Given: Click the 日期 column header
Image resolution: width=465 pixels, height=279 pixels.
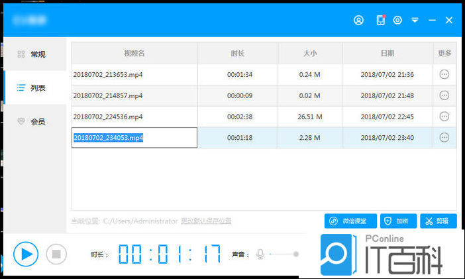Looking at the screenshot, I should coord(387,54).
